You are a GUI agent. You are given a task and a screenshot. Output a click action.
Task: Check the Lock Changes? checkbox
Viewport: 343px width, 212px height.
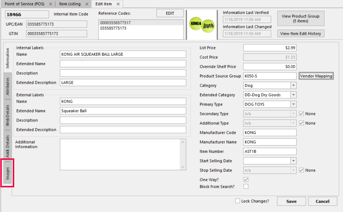point(238,201)
